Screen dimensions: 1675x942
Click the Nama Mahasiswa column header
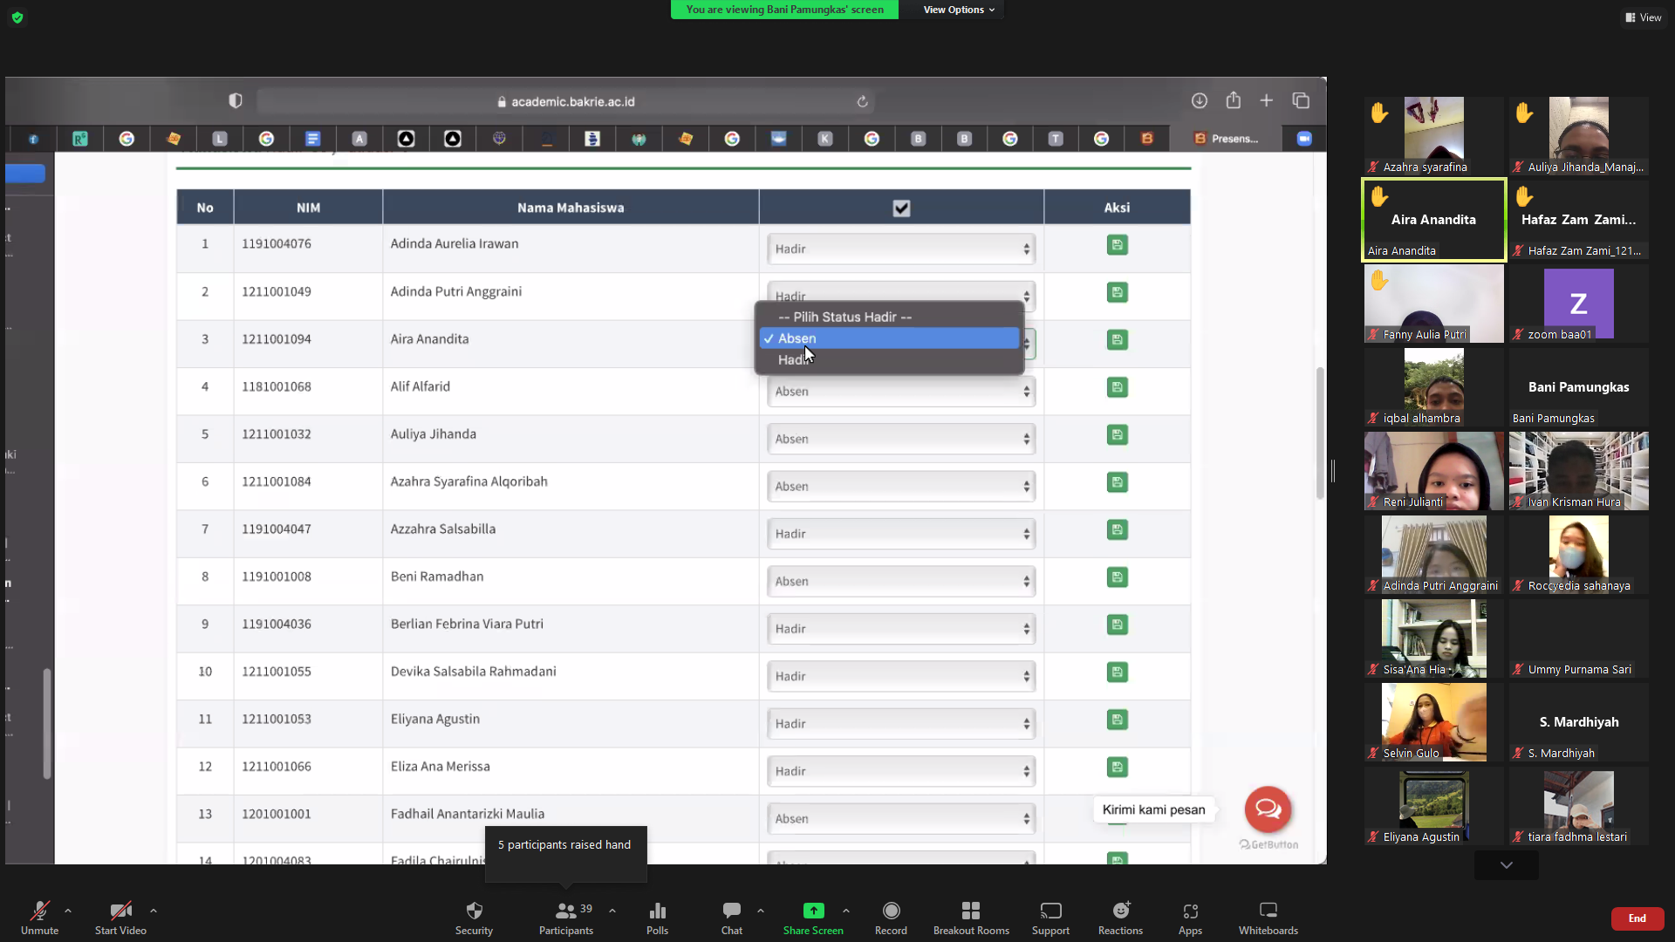[571, 208]
